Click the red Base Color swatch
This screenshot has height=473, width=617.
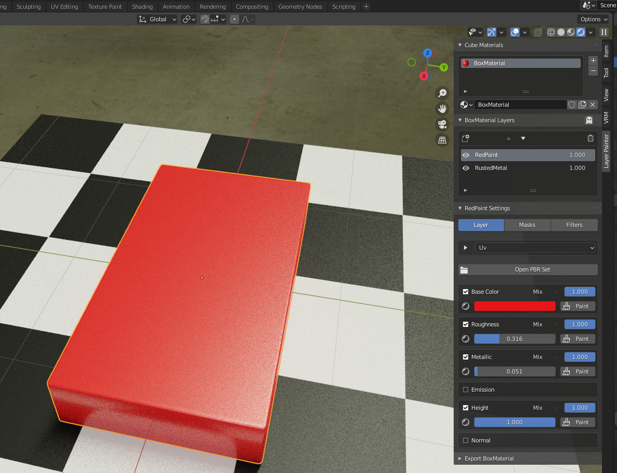coord(514,306)
